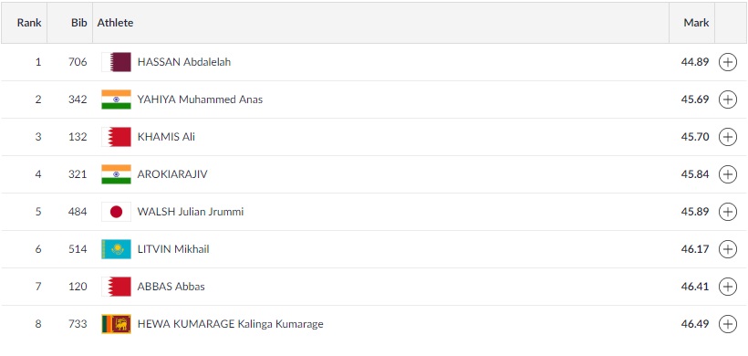
Task: Sort by the Rank column header
Action: 29,23
